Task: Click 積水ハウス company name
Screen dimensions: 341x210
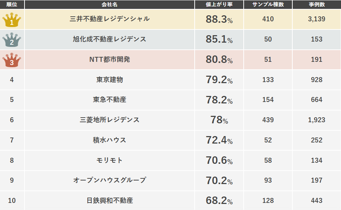Action: pos(110,140)
